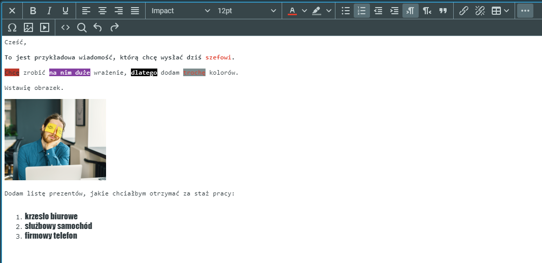Insert a special character with the Omega icon

(x=12, y=27)
